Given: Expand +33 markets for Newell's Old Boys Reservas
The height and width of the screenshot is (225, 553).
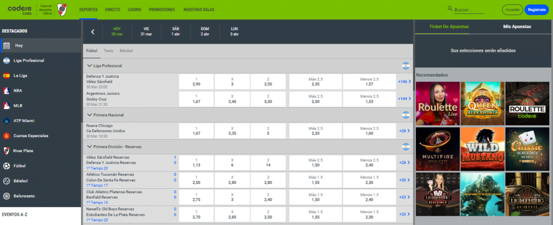Looking at the screenshot, I should [404, 214].
